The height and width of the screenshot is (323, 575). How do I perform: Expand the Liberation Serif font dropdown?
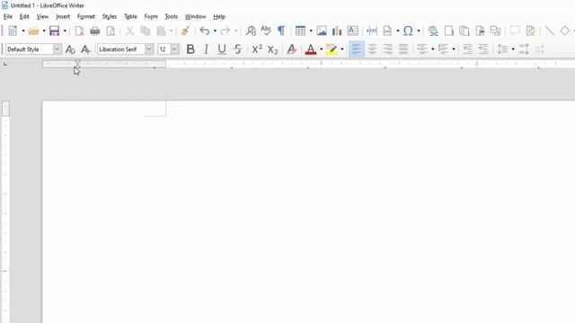(149, 49)
